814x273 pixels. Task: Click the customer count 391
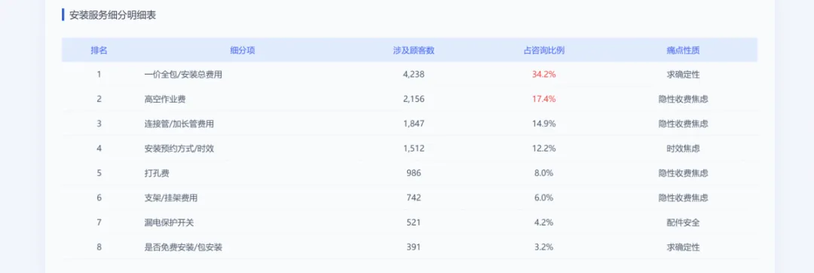tap(414, 247)
